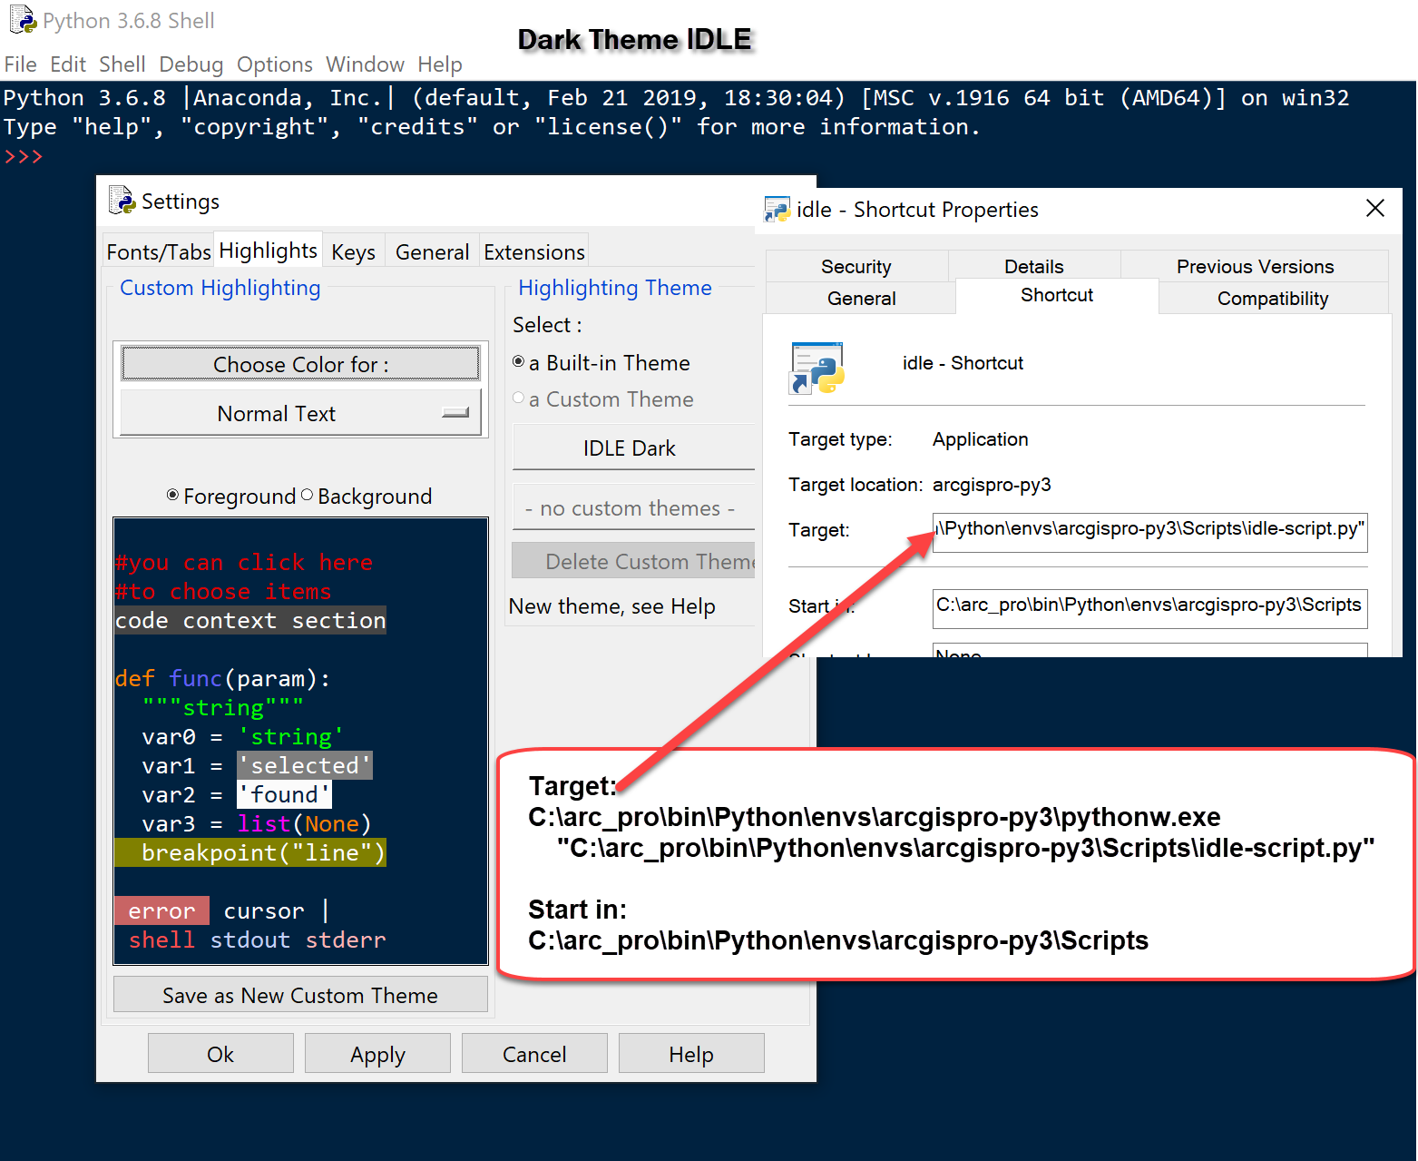Click the Choose Color for button
Viewport: 1418px width, 1161px height.
tap(300, 364)
